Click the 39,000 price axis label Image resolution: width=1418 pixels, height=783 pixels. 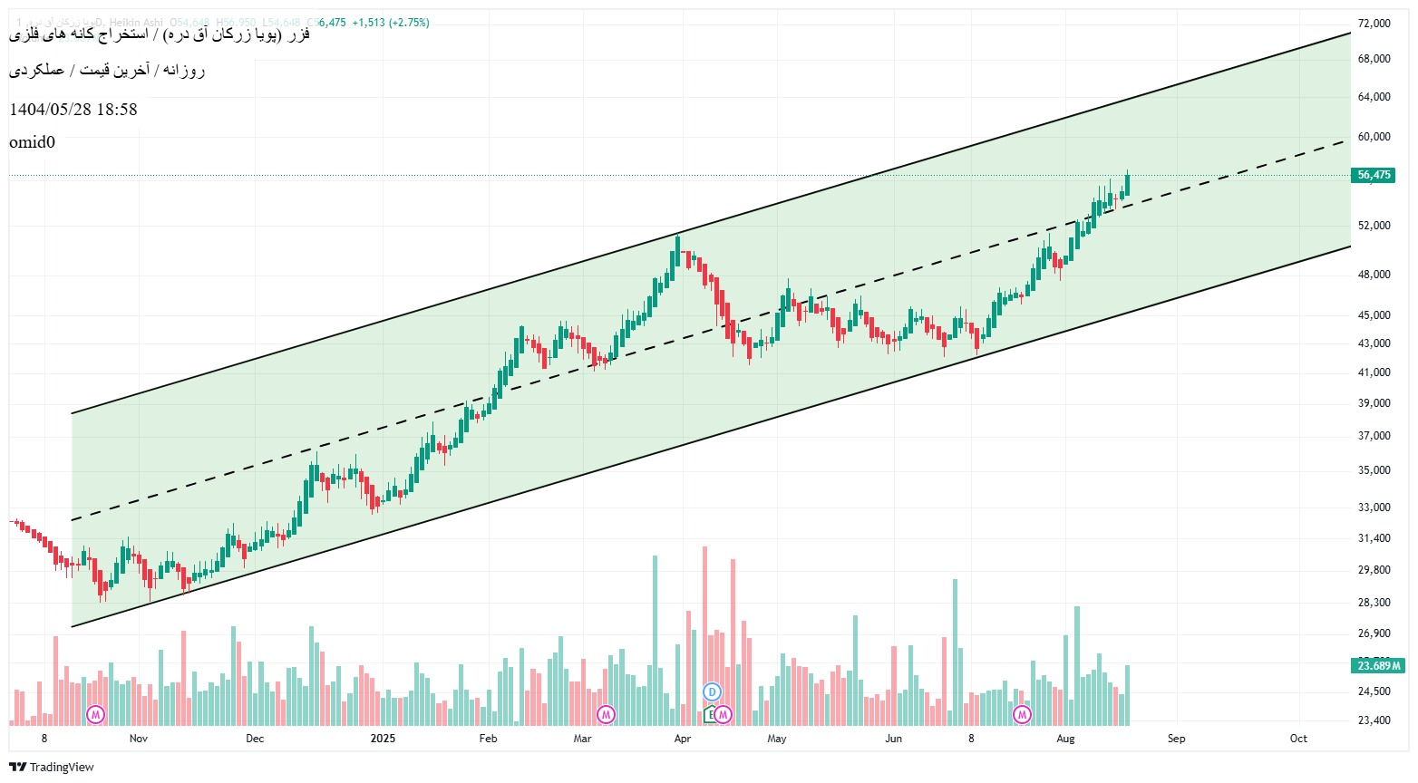(1374, 403)
